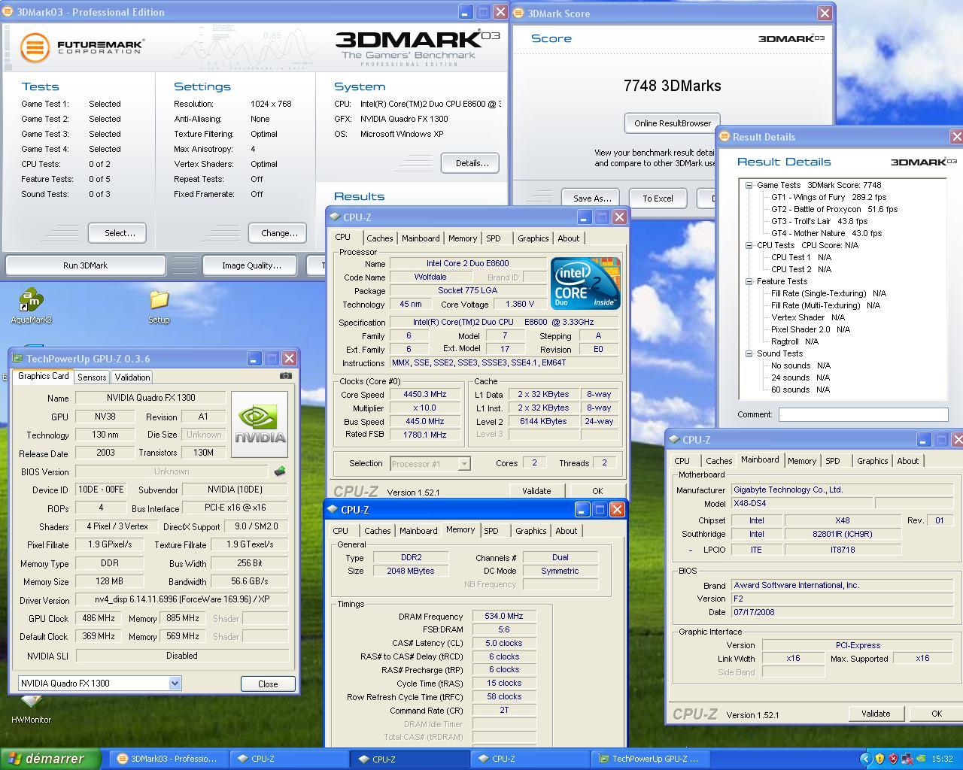Click the GPU-Z title bar icon
Viewport: 963px width, 770px height.
[x=17, y=359]
